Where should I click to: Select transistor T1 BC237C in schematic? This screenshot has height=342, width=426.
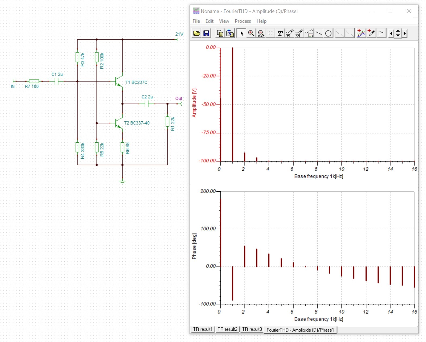point(119,81)
